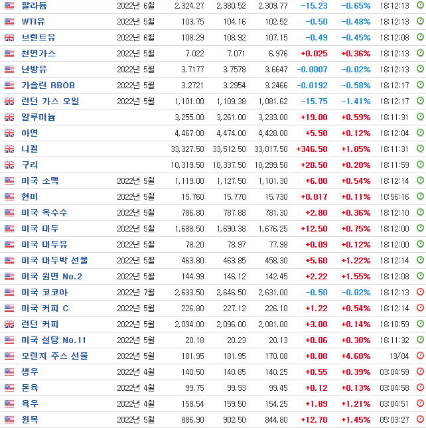Screen dimensions: 426x428
Task: Select the +346.50 change value for 니켈
Action: [312, 149]
